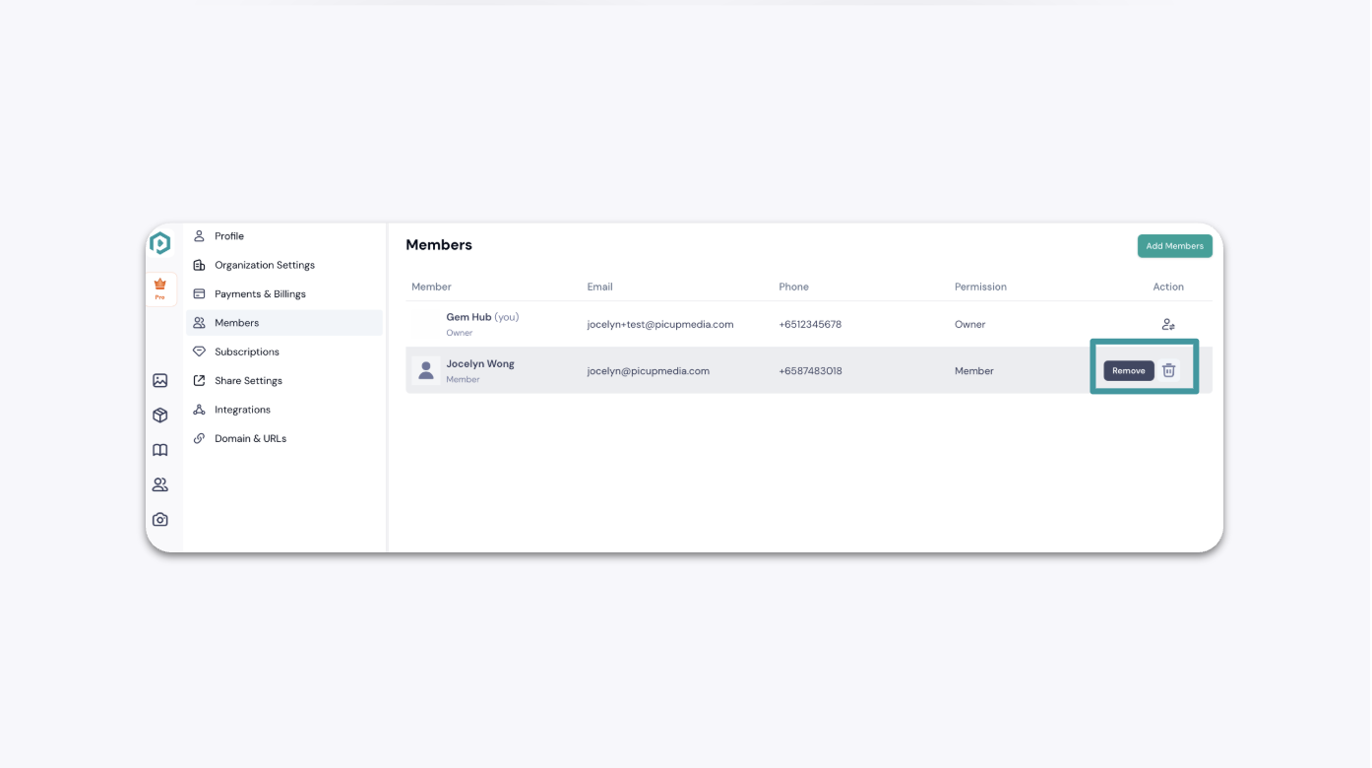Screen dimensions: 1372x768
Task: Click the Member permission cell for Jocelyn Wong
Action: pyautogui.click(x=974, y=371)
